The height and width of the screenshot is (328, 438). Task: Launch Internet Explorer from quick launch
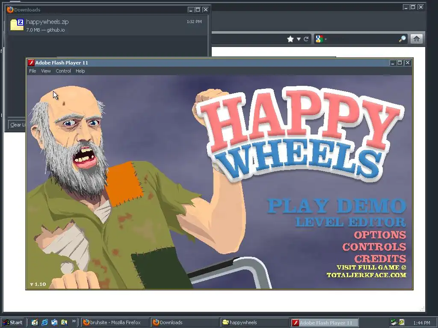44,322
